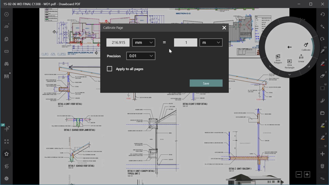Select the signature ink tool in right toolbar

click(x=323, y=101)
